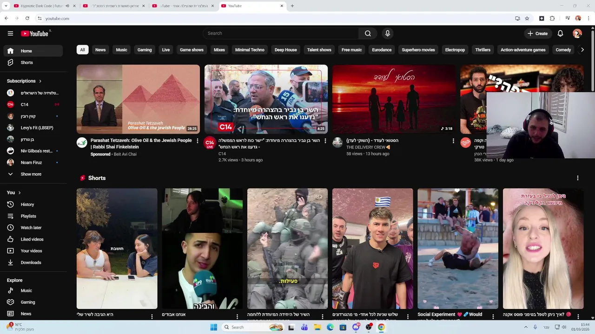Open the YouTube hamburger guide menu
Image resolution: width=595 pixels, height=334 pixels.
click(10, 33)
